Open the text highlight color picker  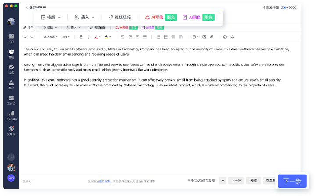[107, 37]
